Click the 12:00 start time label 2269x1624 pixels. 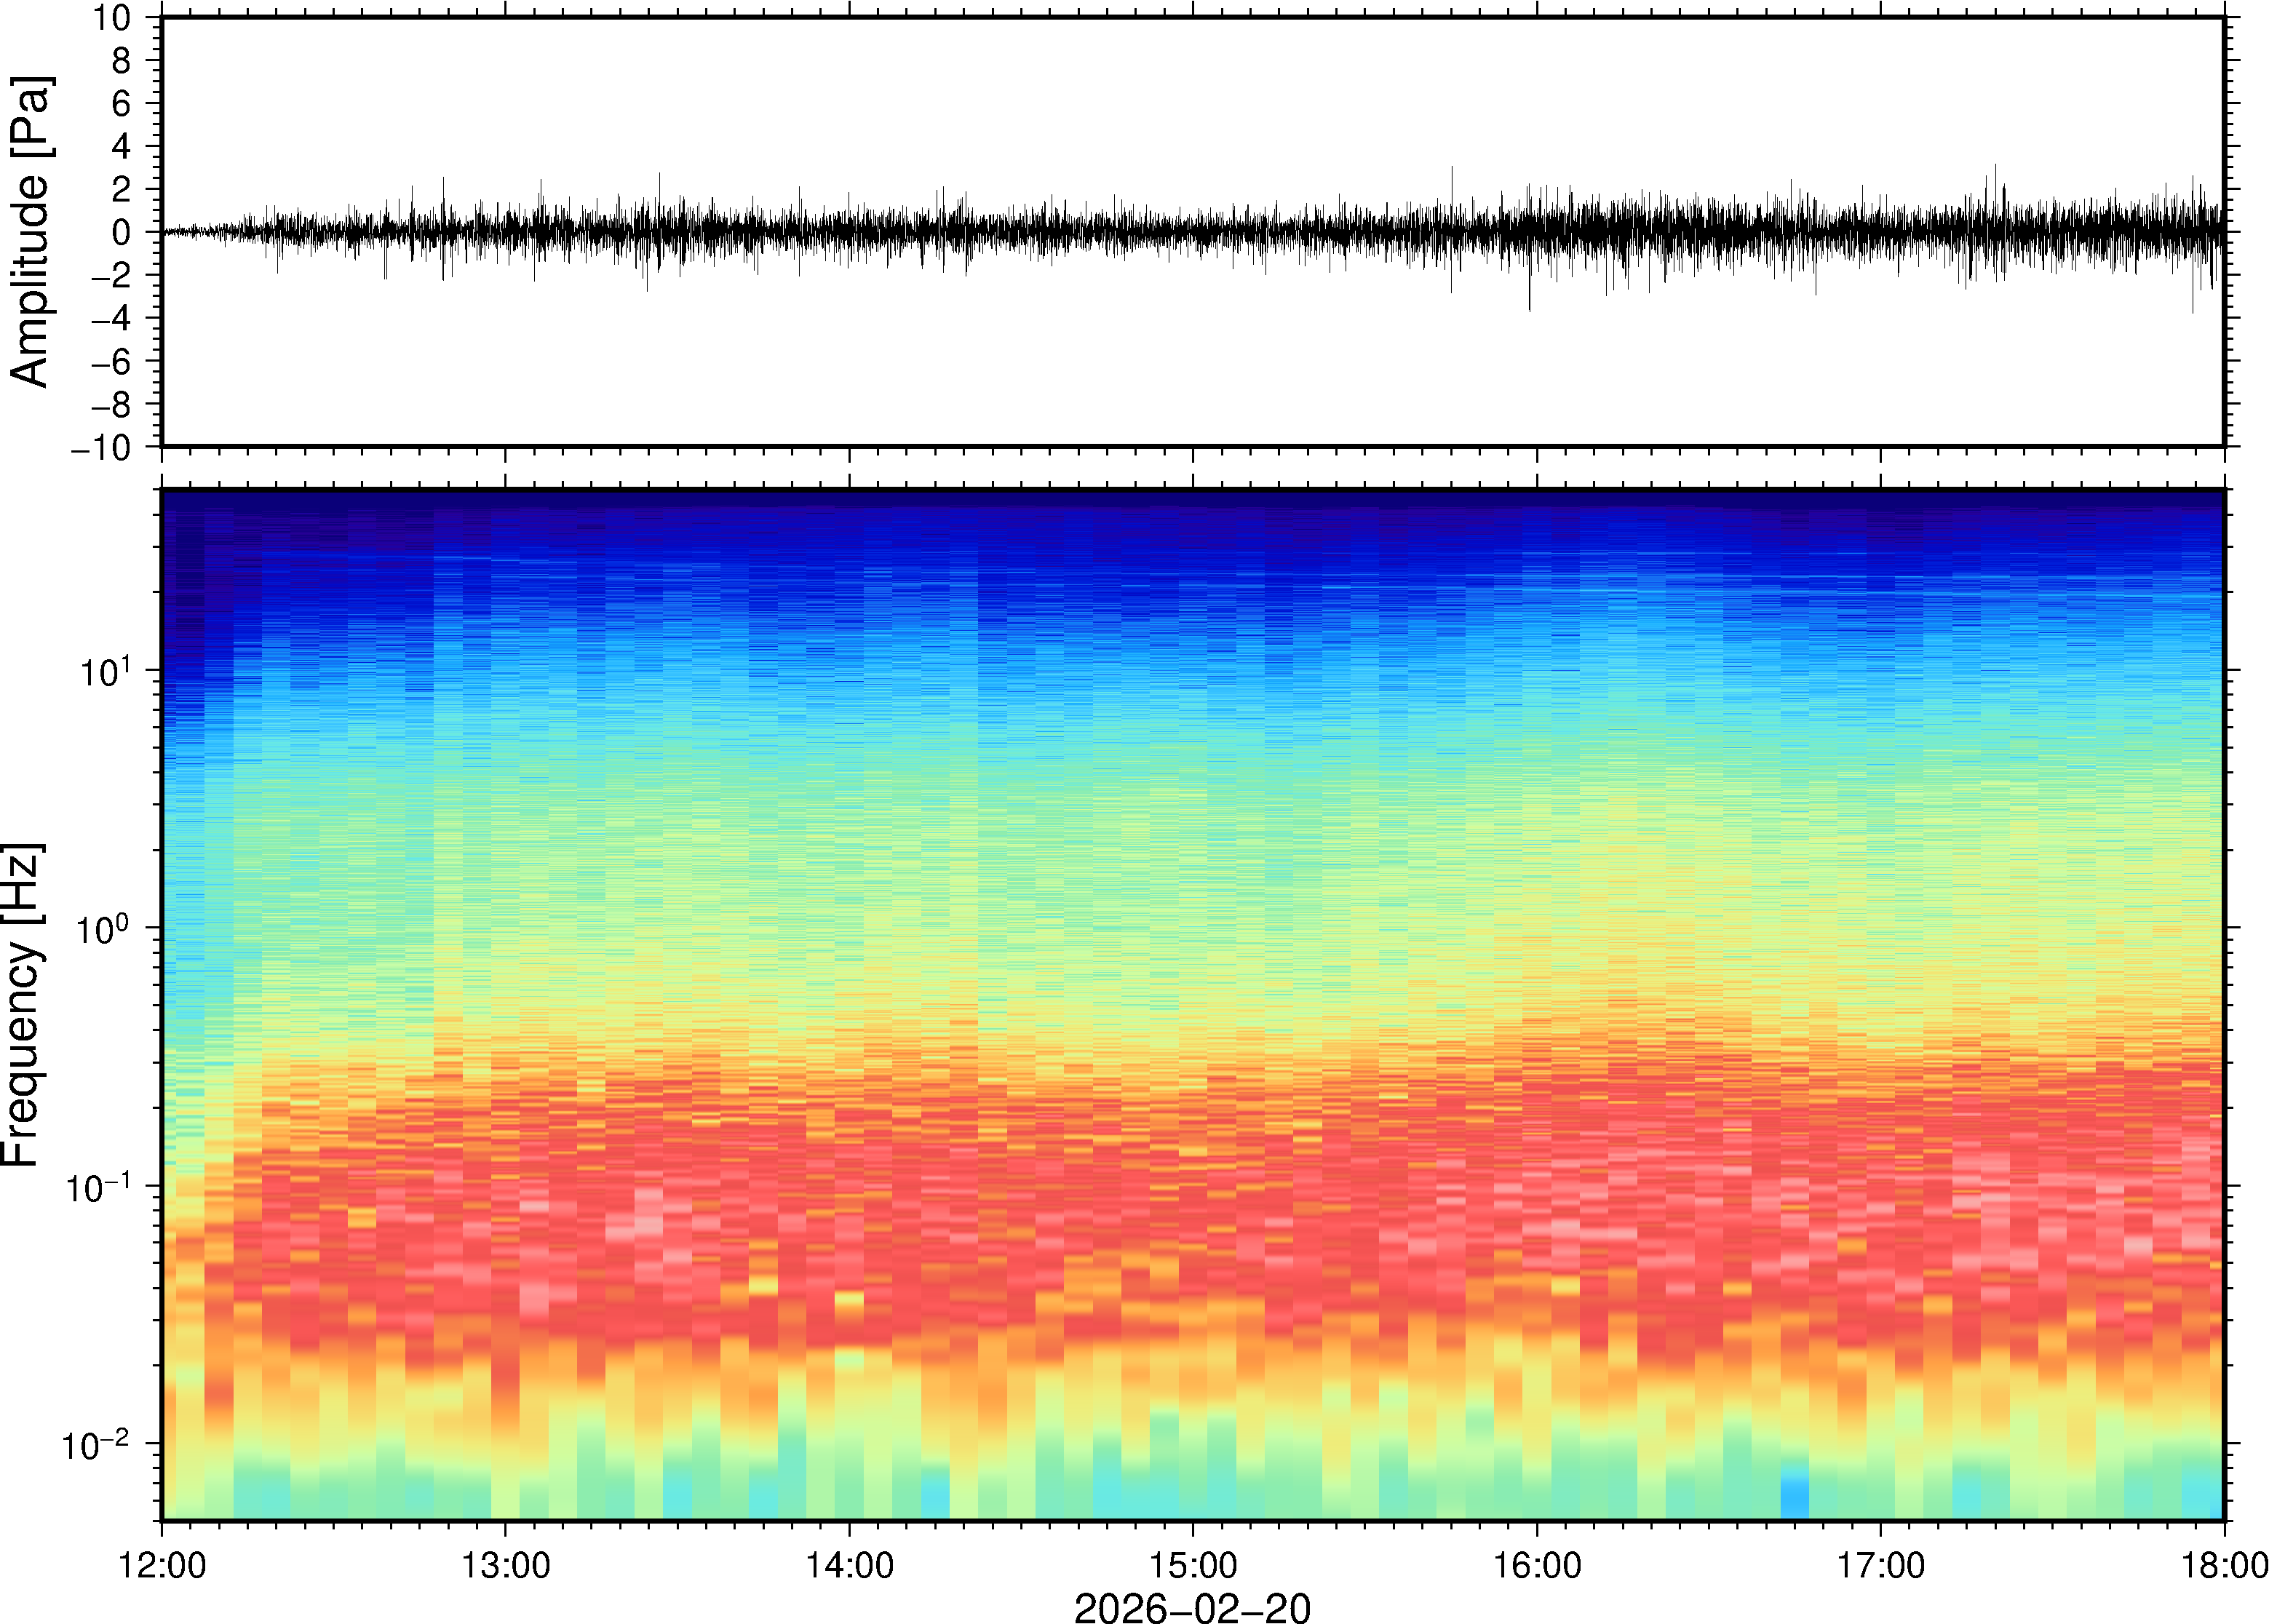[x=162, y=1565]
